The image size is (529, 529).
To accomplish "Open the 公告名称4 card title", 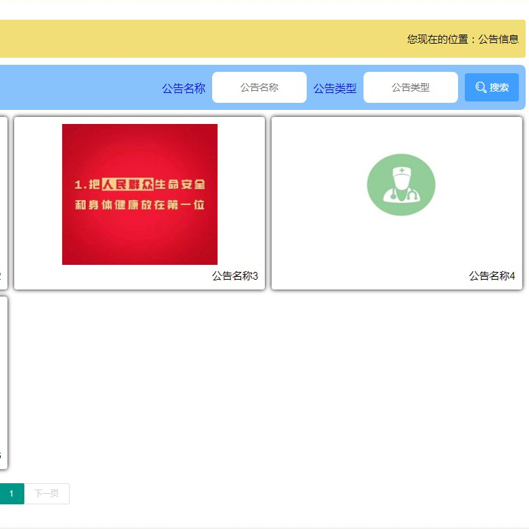I will pyautogui.click(x=492, y=276).
